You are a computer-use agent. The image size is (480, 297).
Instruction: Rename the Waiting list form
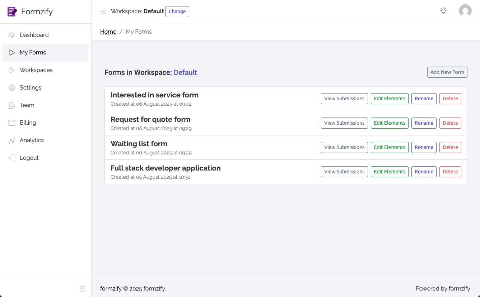pyautogui.click(x=424, y=148)
